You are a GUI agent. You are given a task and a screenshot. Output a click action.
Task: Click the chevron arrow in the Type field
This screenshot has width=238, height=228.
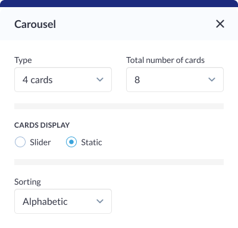tap(100, 80)
